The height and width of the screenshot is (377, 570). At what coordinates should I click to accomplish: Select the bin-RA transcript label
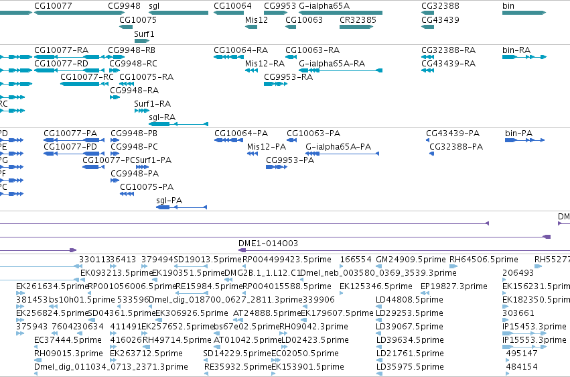[516, 50]
